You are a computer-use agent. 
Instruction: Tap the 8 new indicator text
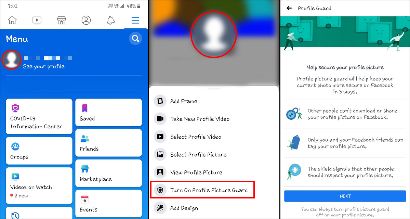(x=21, y=196)
